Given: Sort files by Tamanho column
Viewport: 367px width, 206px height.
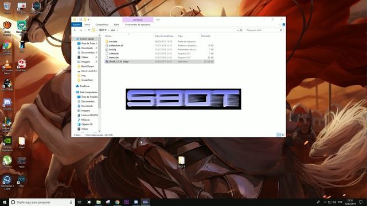Looking at the screenshot, I should click(206, 36).
